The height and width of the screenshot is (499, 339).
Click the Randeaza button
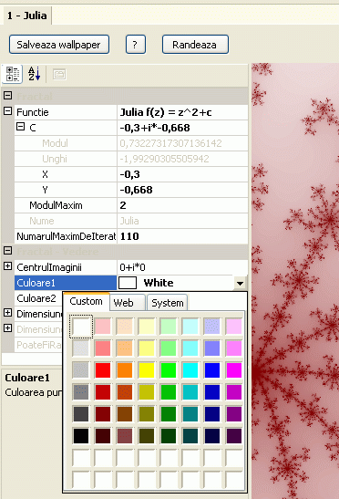[x=195, y=45]
